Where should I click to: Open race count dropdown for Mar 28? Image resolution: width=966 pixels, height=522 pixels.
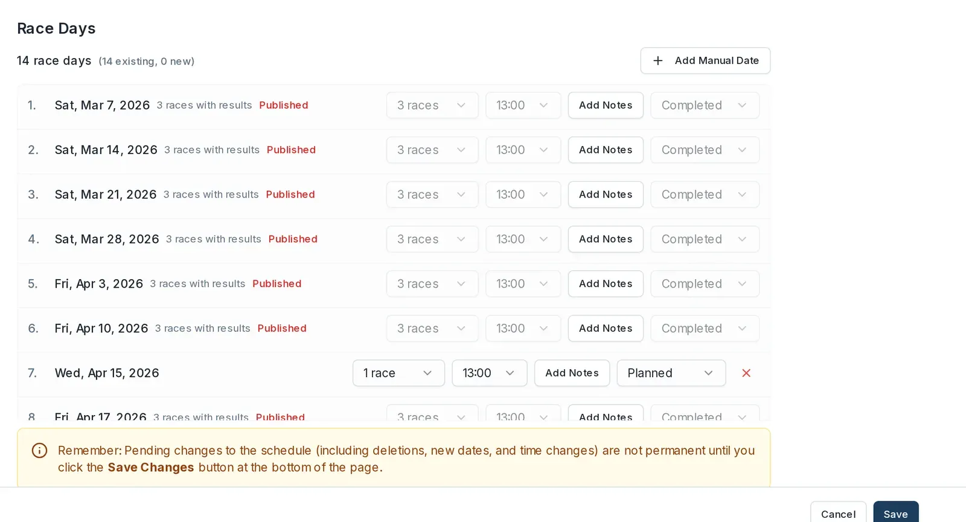(432, 239)
